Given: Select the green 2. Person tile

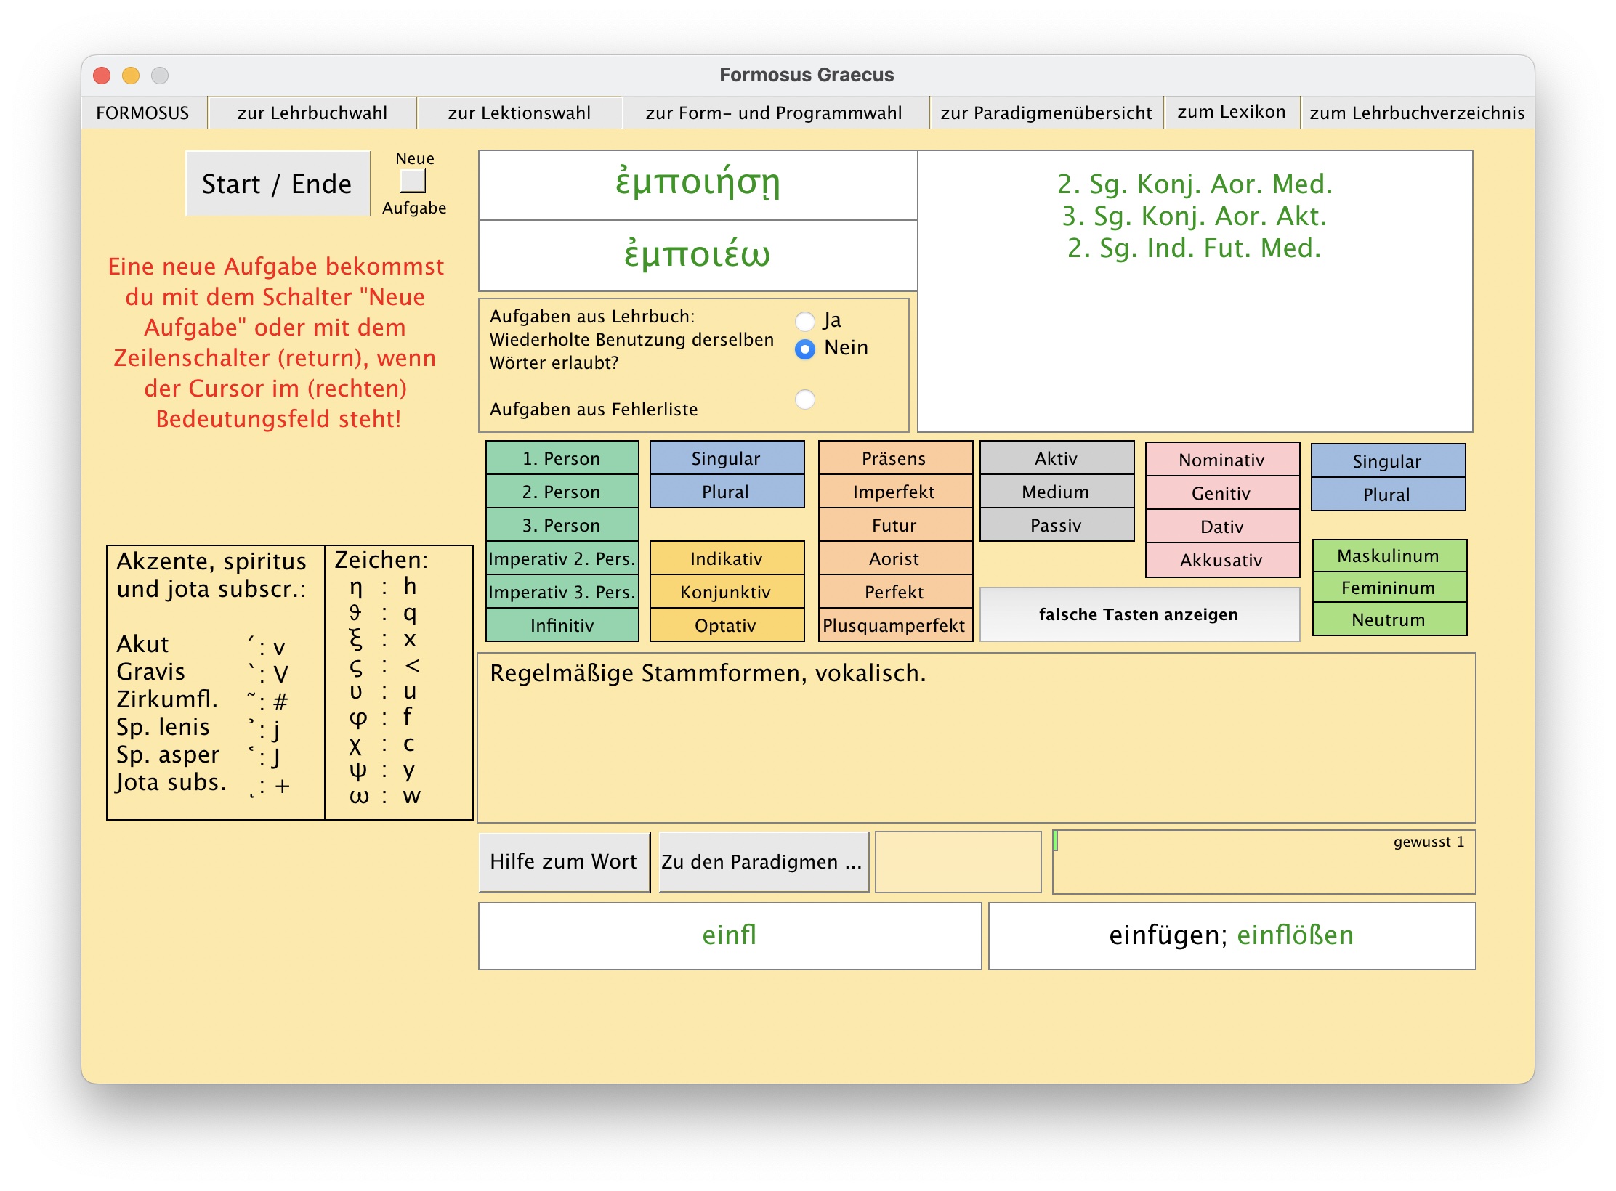Looking at the screenshot, I should (562, 492).
